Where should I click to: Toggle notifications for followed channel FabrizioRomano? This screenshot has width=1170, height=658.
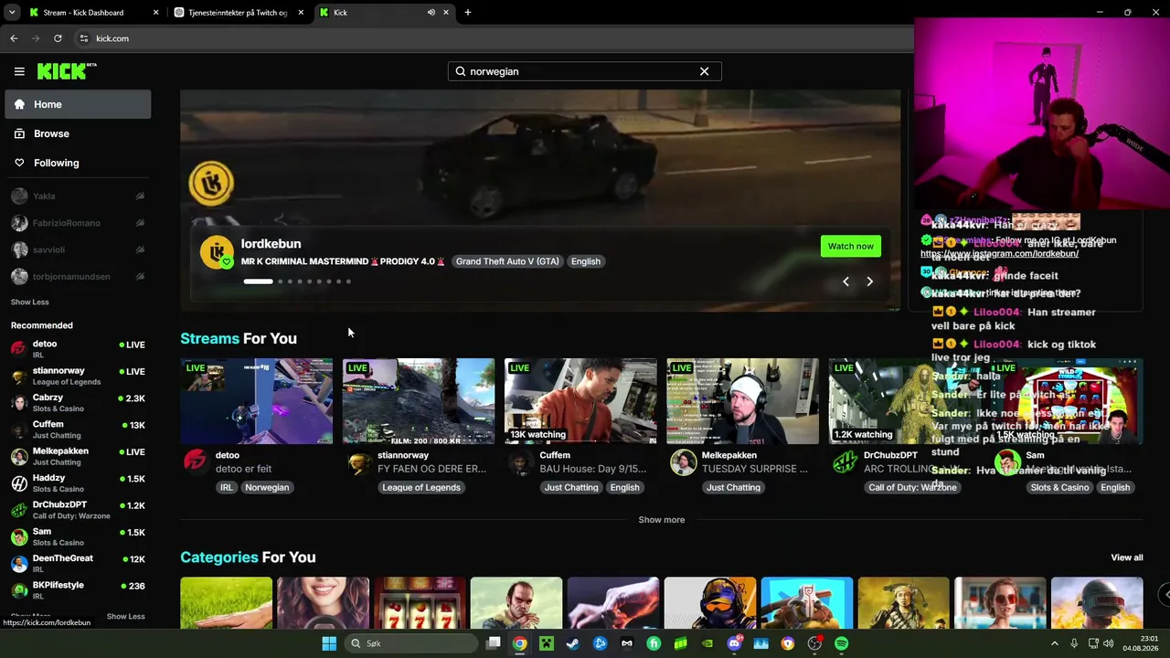(x=140, y=223)
